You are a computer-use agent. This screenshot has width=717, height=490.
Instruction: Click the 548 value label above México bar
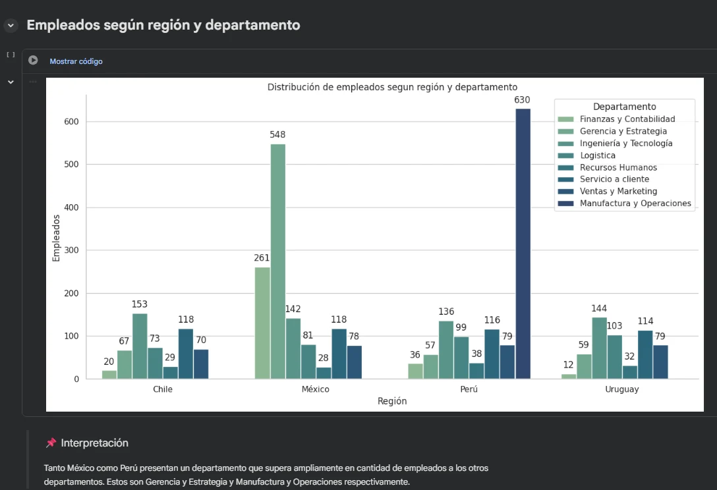tap(277, 134)
